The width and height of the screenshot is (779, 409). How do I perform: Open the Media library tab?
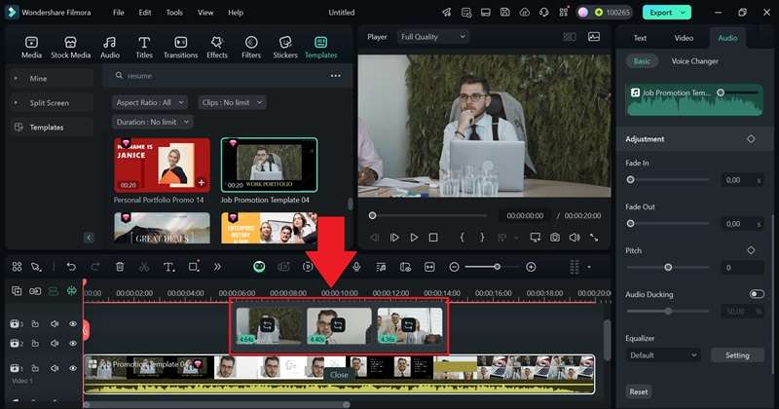tap(31, 48)
